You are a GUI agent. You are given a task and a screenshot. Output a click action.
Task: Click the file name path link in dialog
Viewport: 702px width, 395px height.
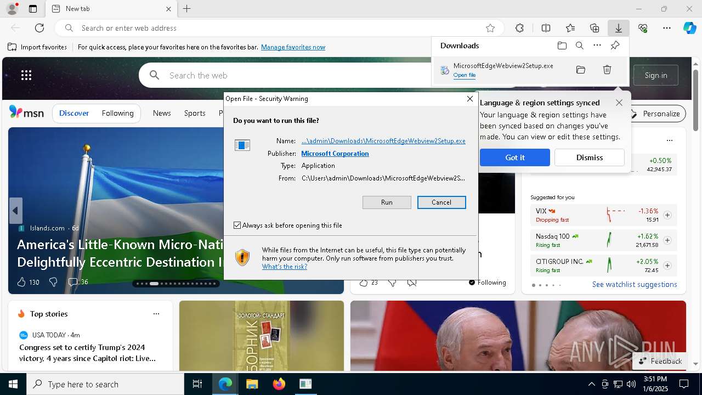[x=383, y=141]
